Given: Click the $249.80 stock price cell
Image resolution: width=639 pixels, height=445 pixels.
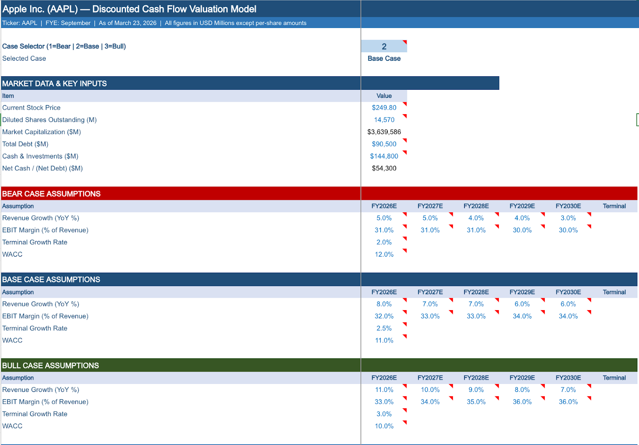Looking at the screenshot, I should pos(384,108).
